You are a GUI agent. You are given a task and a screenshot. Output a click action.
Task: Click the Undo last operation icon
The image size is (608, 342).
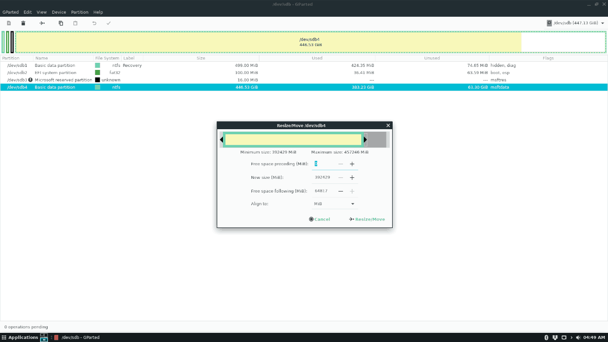94,23
